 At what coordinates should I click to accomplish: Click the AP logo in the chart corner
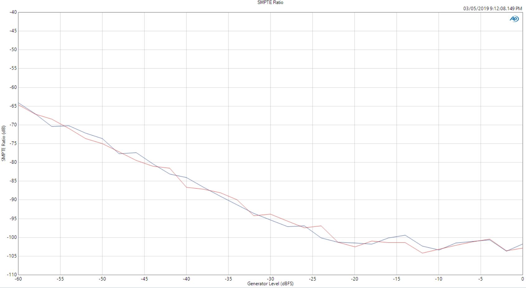click(x=514, y=19)
